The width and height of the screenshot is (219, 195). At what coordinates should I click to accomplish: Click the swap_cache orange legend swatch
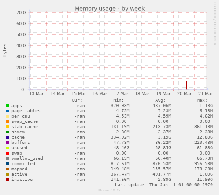coord(7,121)
